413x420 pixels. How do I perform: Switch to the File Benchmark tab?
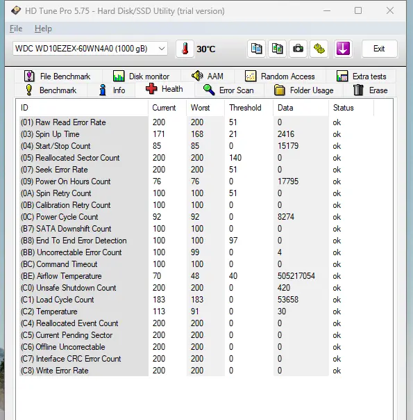[x=57, y=76]
